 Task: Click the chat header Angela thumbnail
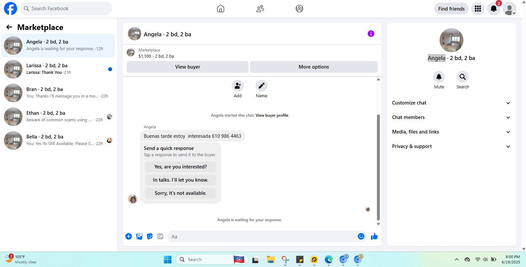pos(135,34)
